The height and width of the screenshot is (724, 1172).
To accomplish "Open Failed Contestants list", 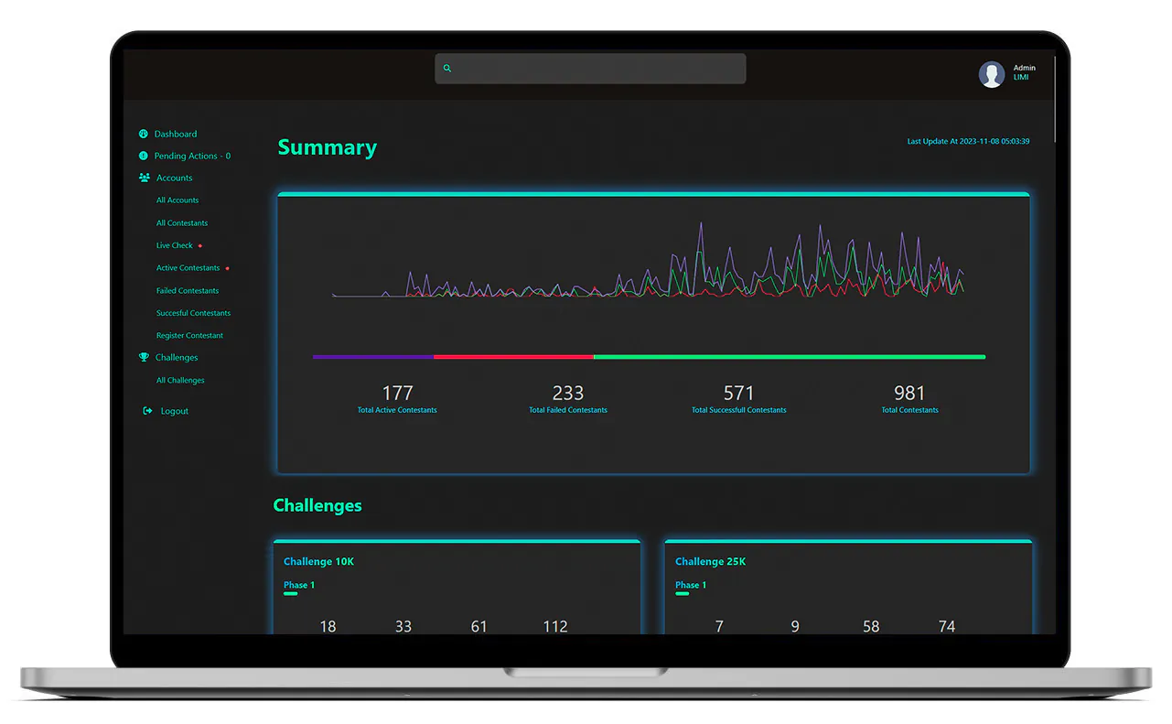I will pyautogui.click(x=188, y=290).
